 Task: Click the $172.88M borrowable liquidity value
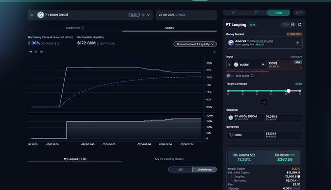[86, 43]
